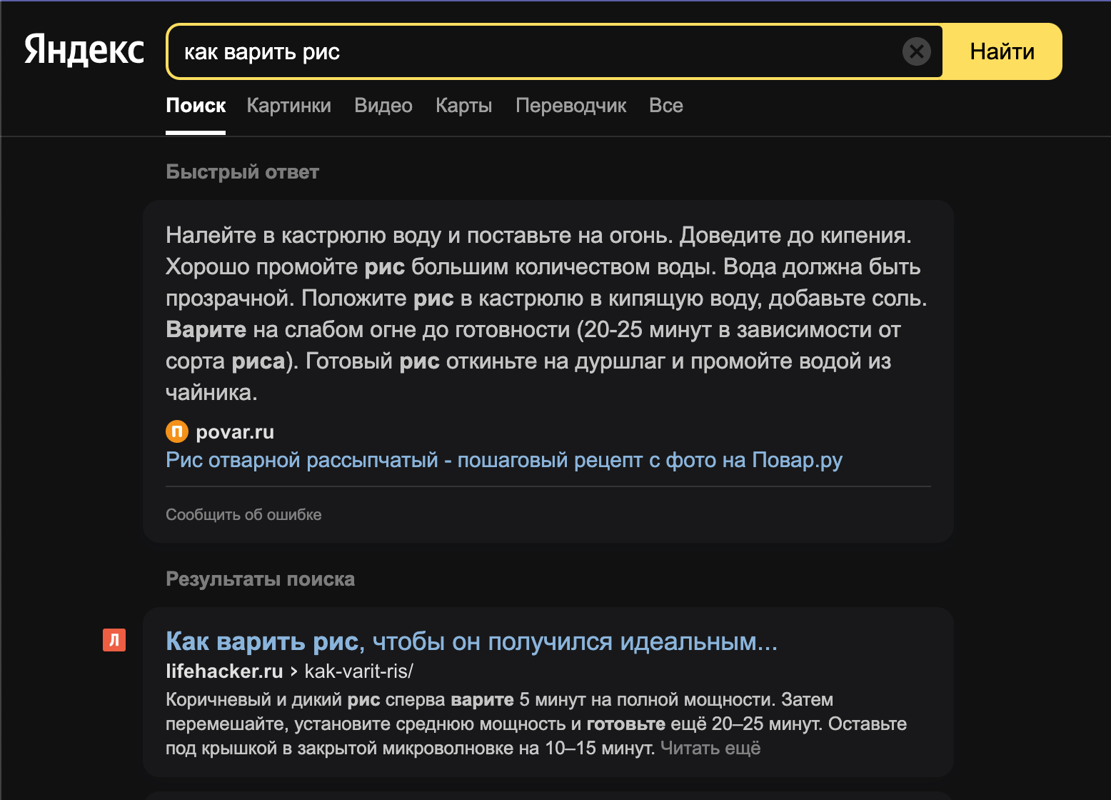The width and height of the screenshot is (1111, 800).
Task: Open the Переводчик tab
Action: pos(570,106)
